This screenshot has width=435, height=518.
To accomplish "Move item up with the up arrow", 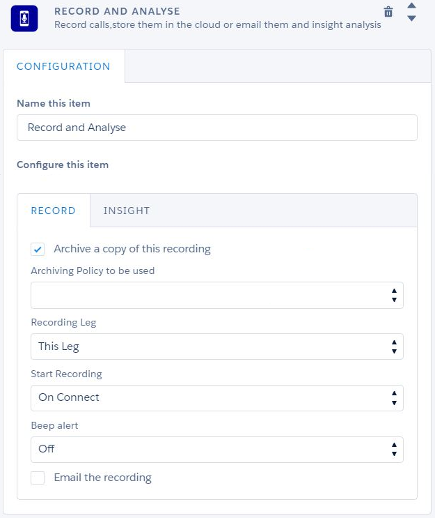I will click(x=411, y=6).
